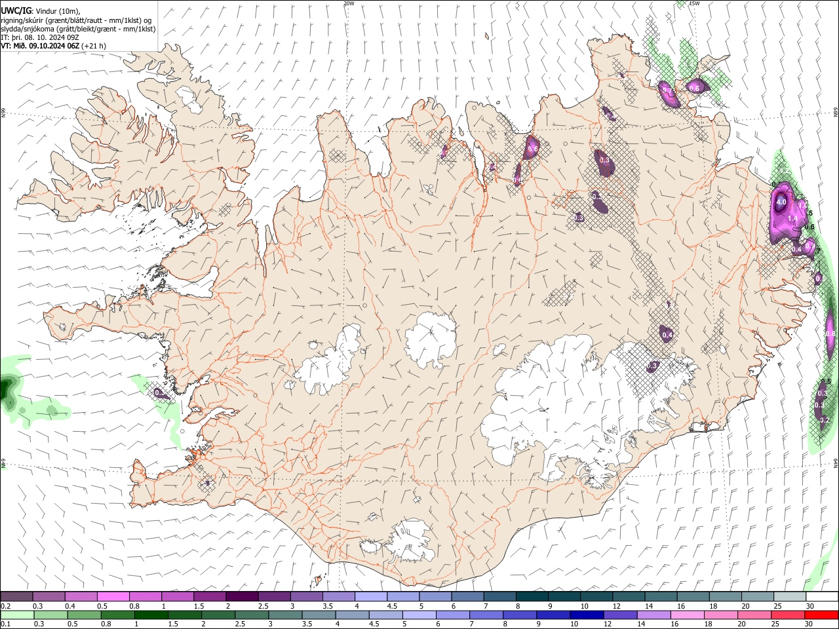Click the '20W' longitude label
The height and width of the screenshot is (629, 839).
[349, 3]
